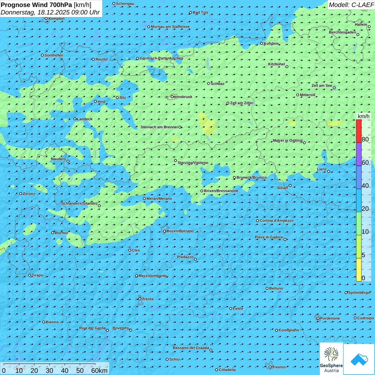Select the Lienz city marker
Screen dimensions: 375x375
tap(329, 171)
